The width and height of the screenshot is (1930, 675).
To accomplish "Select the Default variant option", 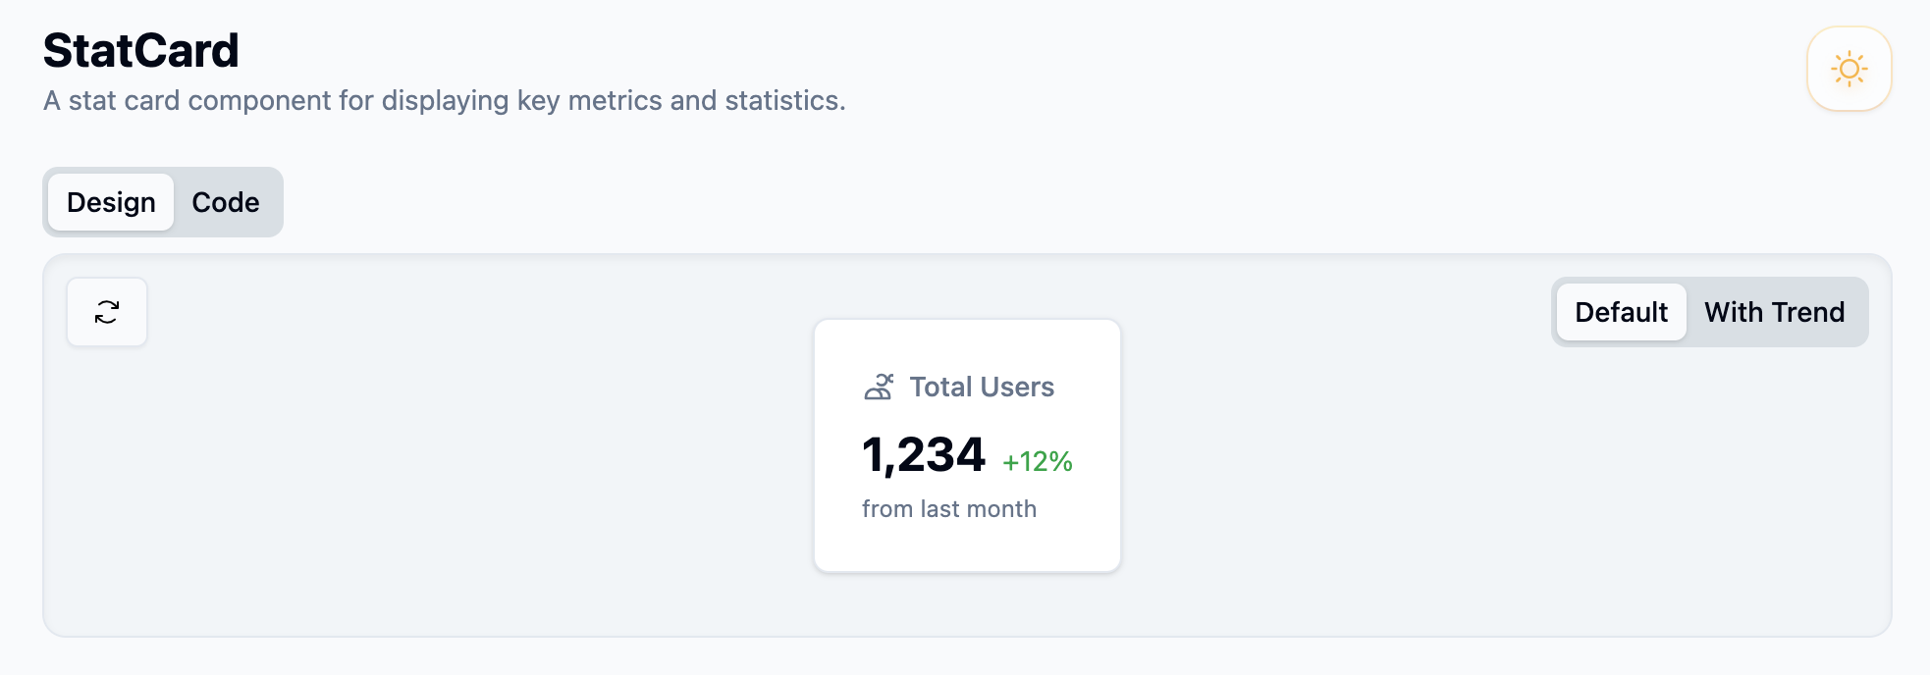I will tap(1621, 312).
